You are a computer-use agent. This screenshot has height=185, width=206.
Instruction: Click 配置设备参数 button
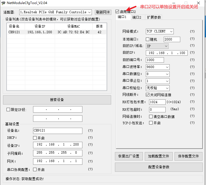(159, 167)
